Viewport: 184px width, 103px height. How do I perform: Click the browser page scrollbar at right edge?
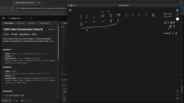point(182,89)
